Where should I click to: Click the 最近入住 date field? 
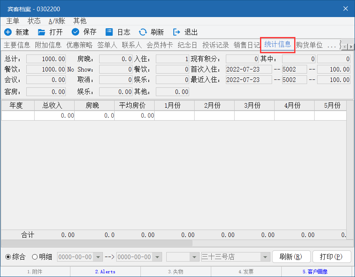(x=249, y=80)
